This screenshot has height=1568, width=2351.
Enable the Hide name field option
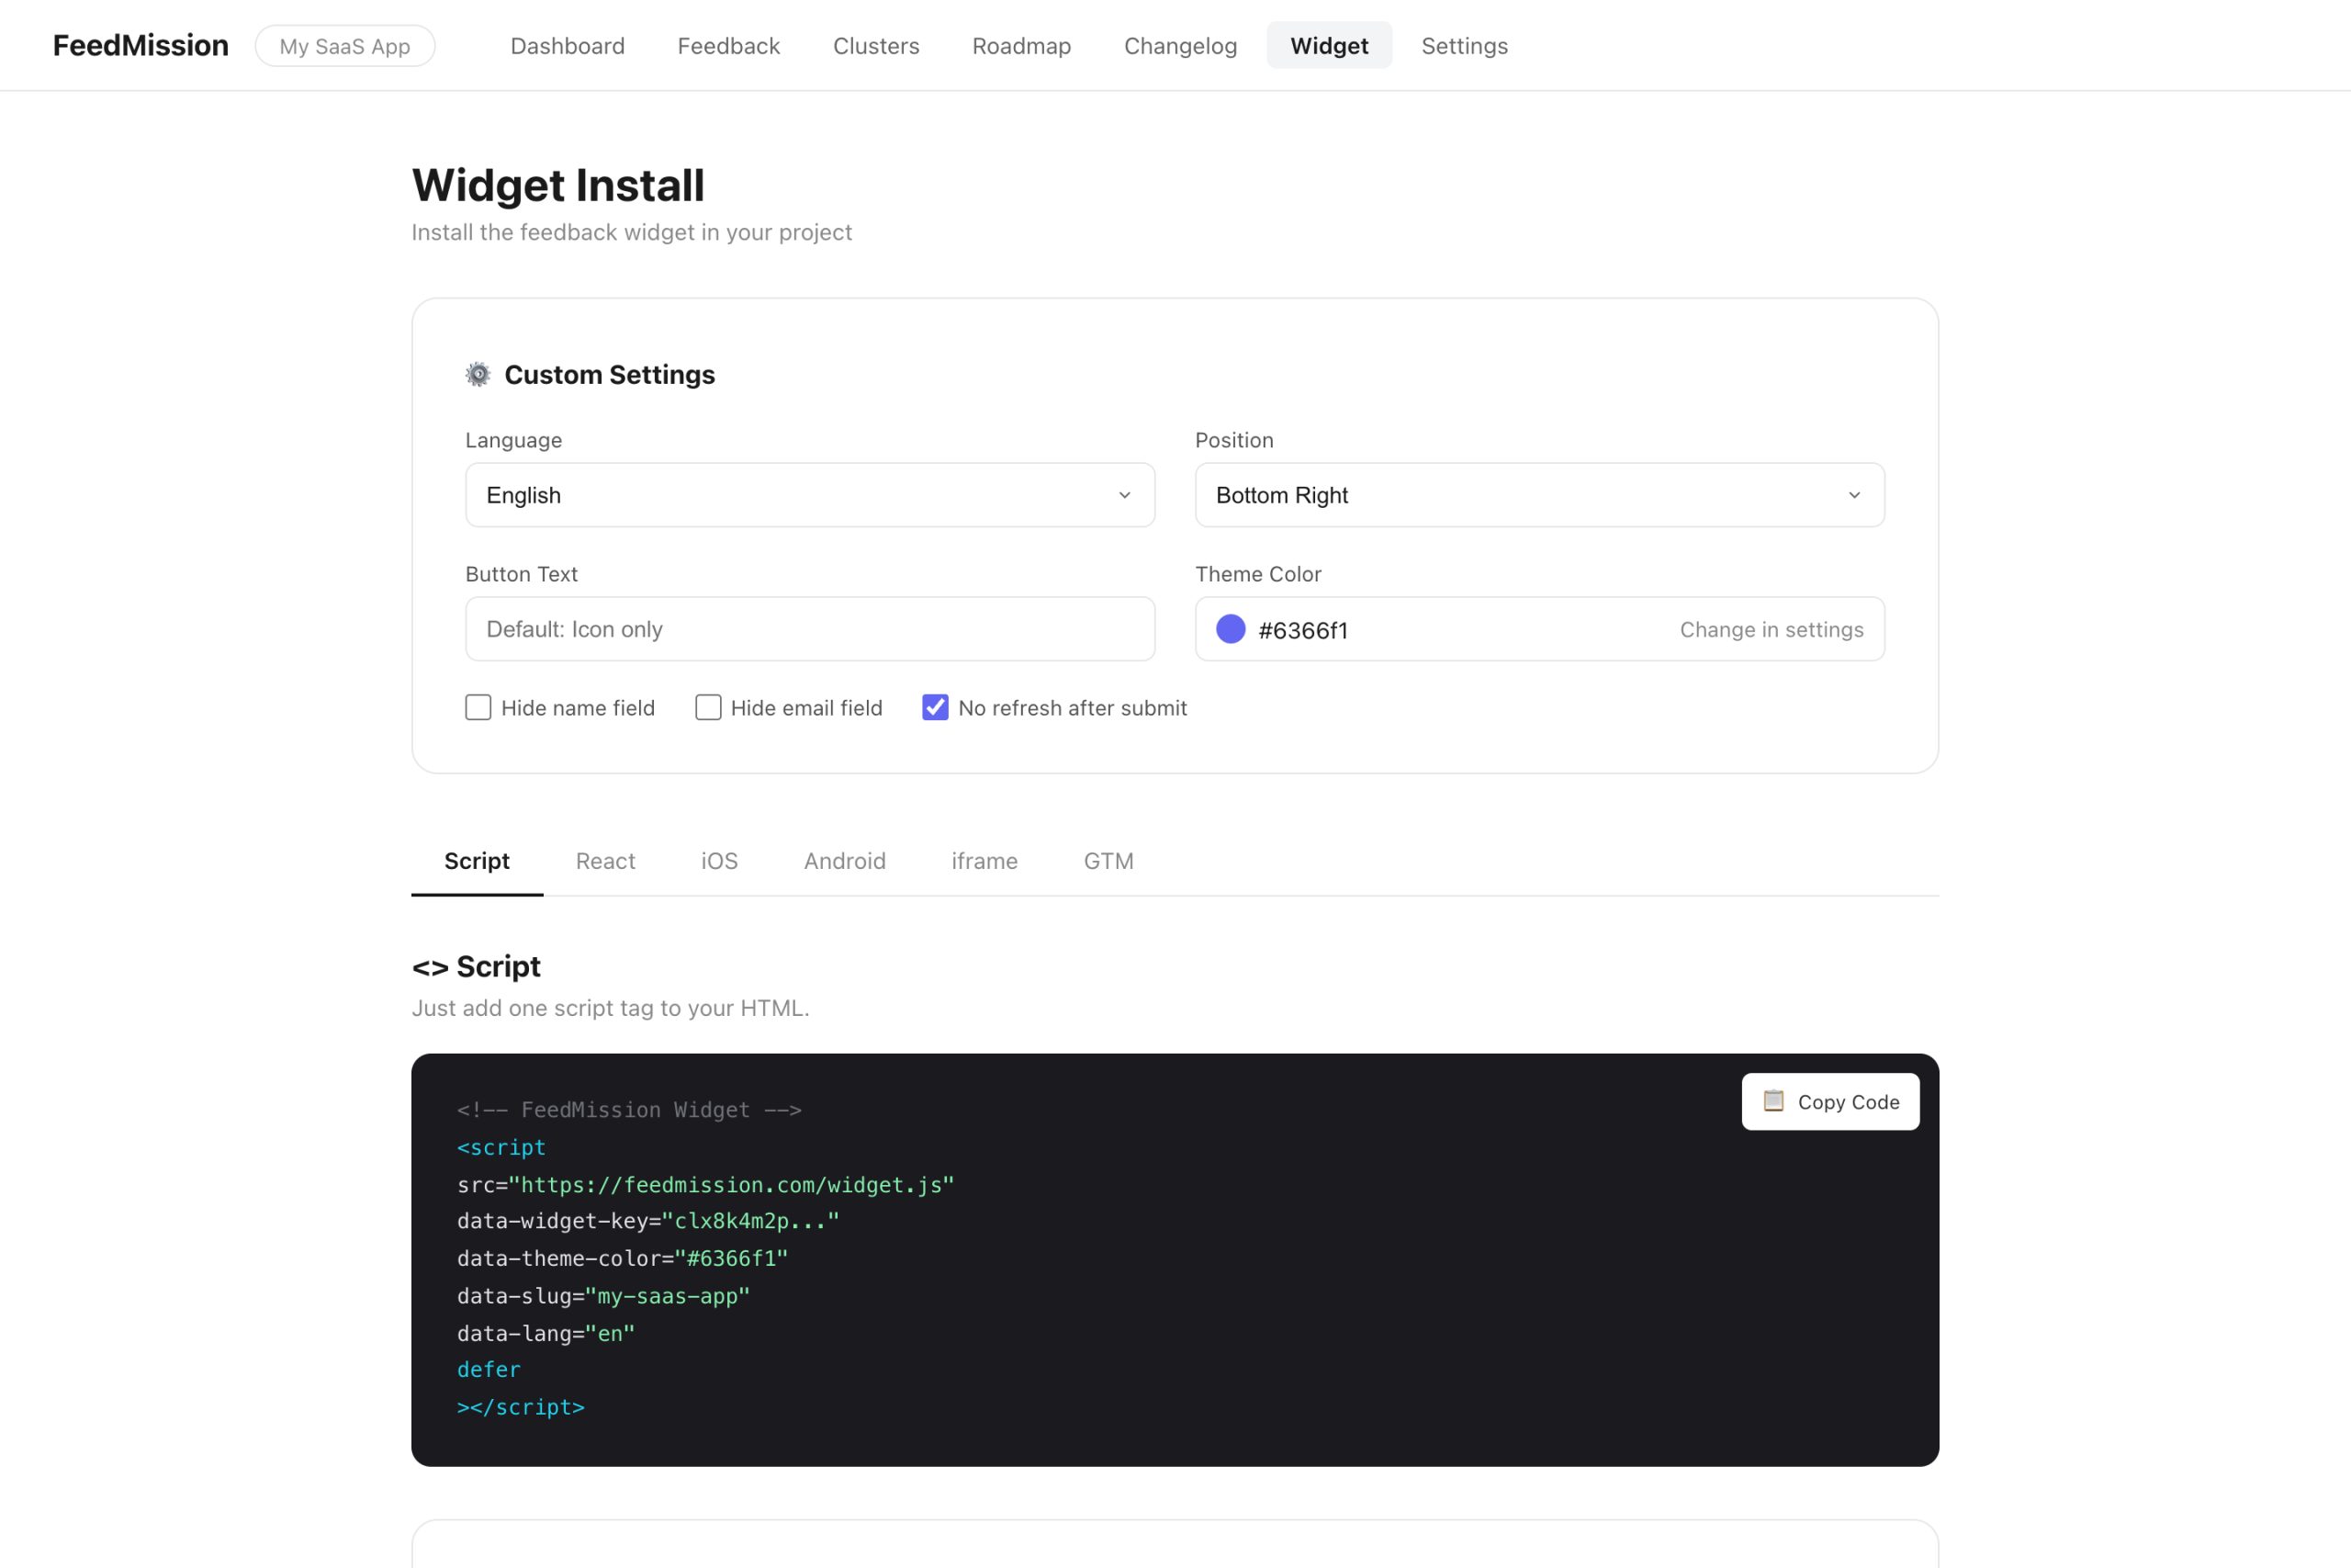(x=478, y=707)
